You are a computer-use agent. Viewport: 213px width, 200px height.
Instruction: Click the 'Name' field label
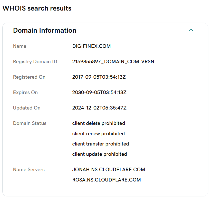coord(20,46)
